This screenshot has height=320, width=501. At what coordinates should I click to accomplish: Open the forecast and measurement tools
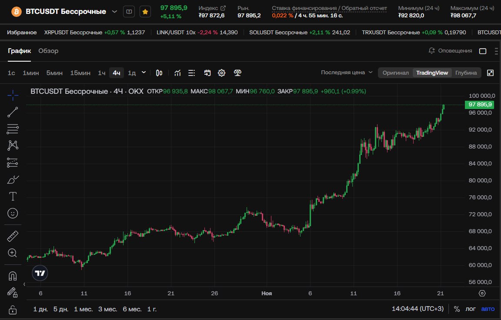tap(13, 162)
